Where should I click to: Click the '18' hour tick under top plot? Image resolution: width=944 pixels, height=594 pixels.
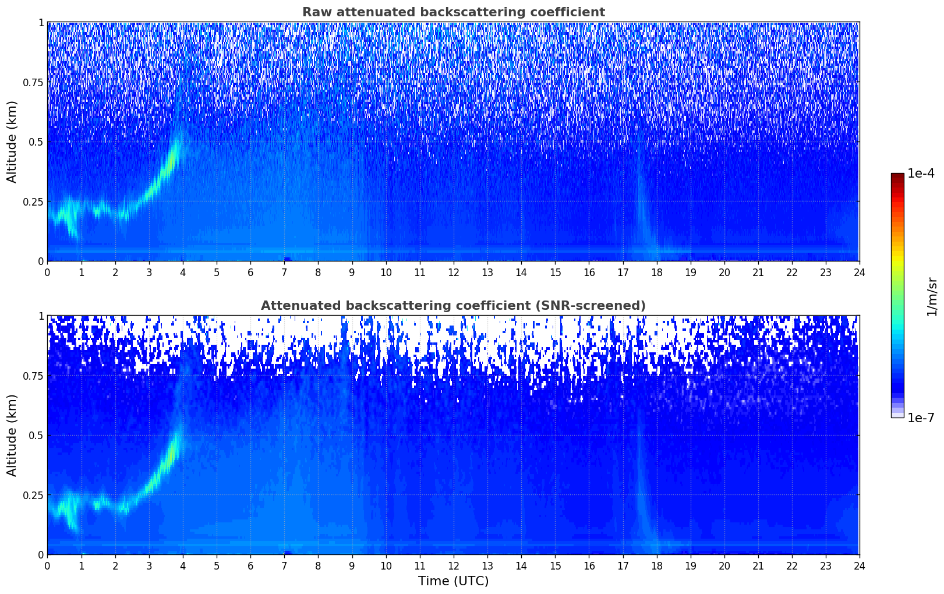(x=657, y=272)
